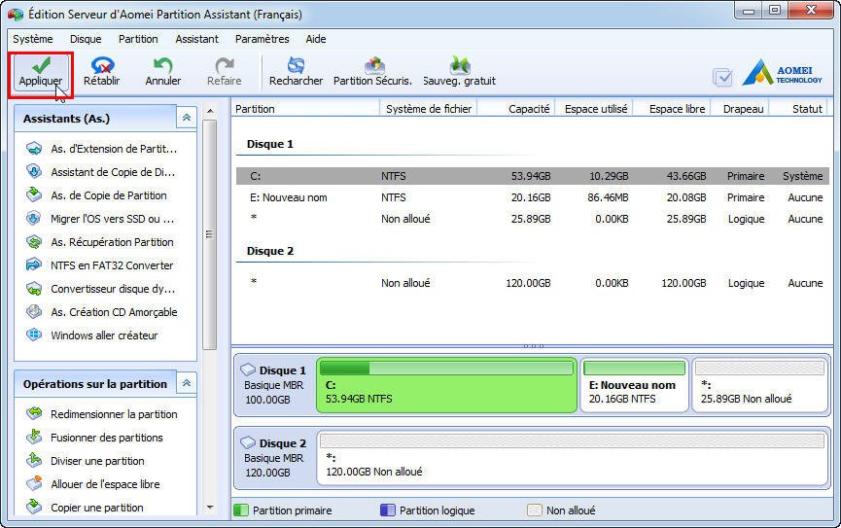Image resolution: width=841 pixels, height=528 pixels.
Task: Click the Disque 1 list heading
Action: [269, 144]
